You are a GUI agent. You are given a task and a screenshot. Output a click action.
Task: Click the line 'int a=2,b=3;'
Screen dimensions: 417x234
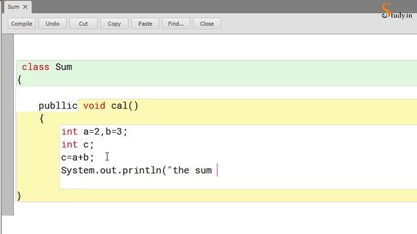tap(94, 131)
